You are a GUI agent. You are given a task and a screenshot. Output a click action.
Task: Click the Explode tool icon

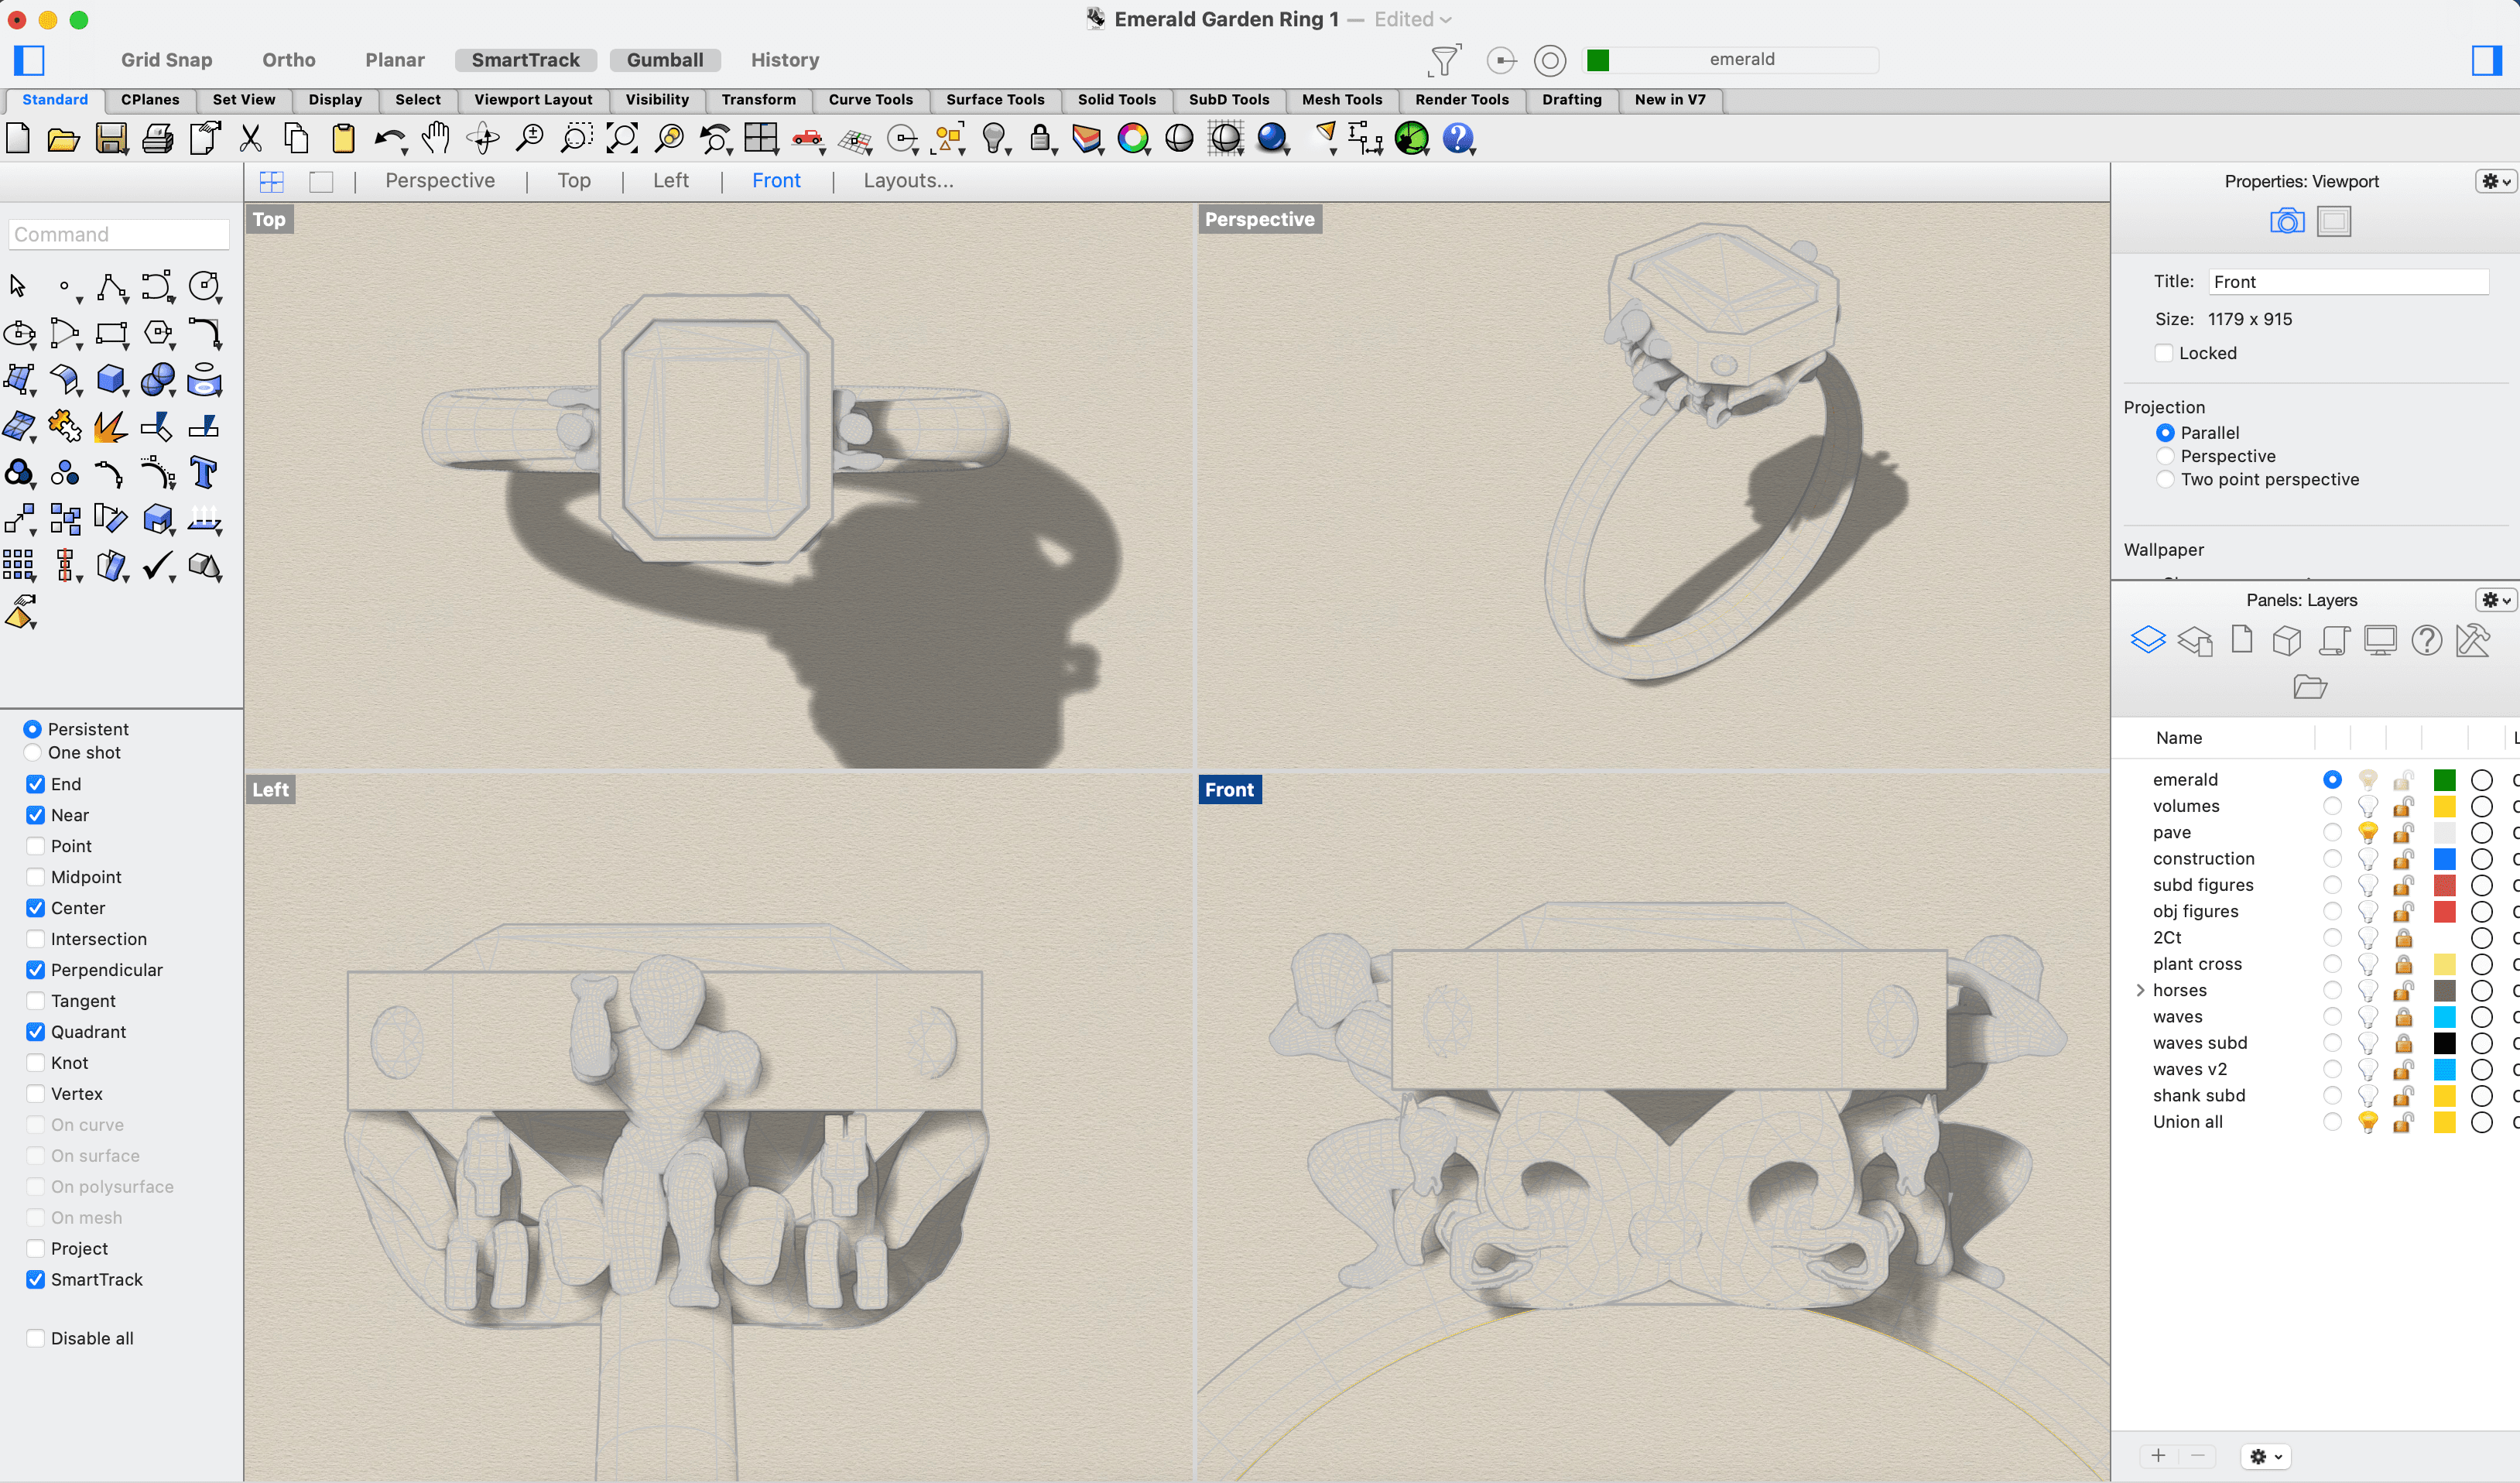click(x=111, y=426)
